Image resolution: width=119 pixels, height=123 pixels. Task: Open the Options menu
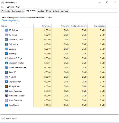[10, 7]
